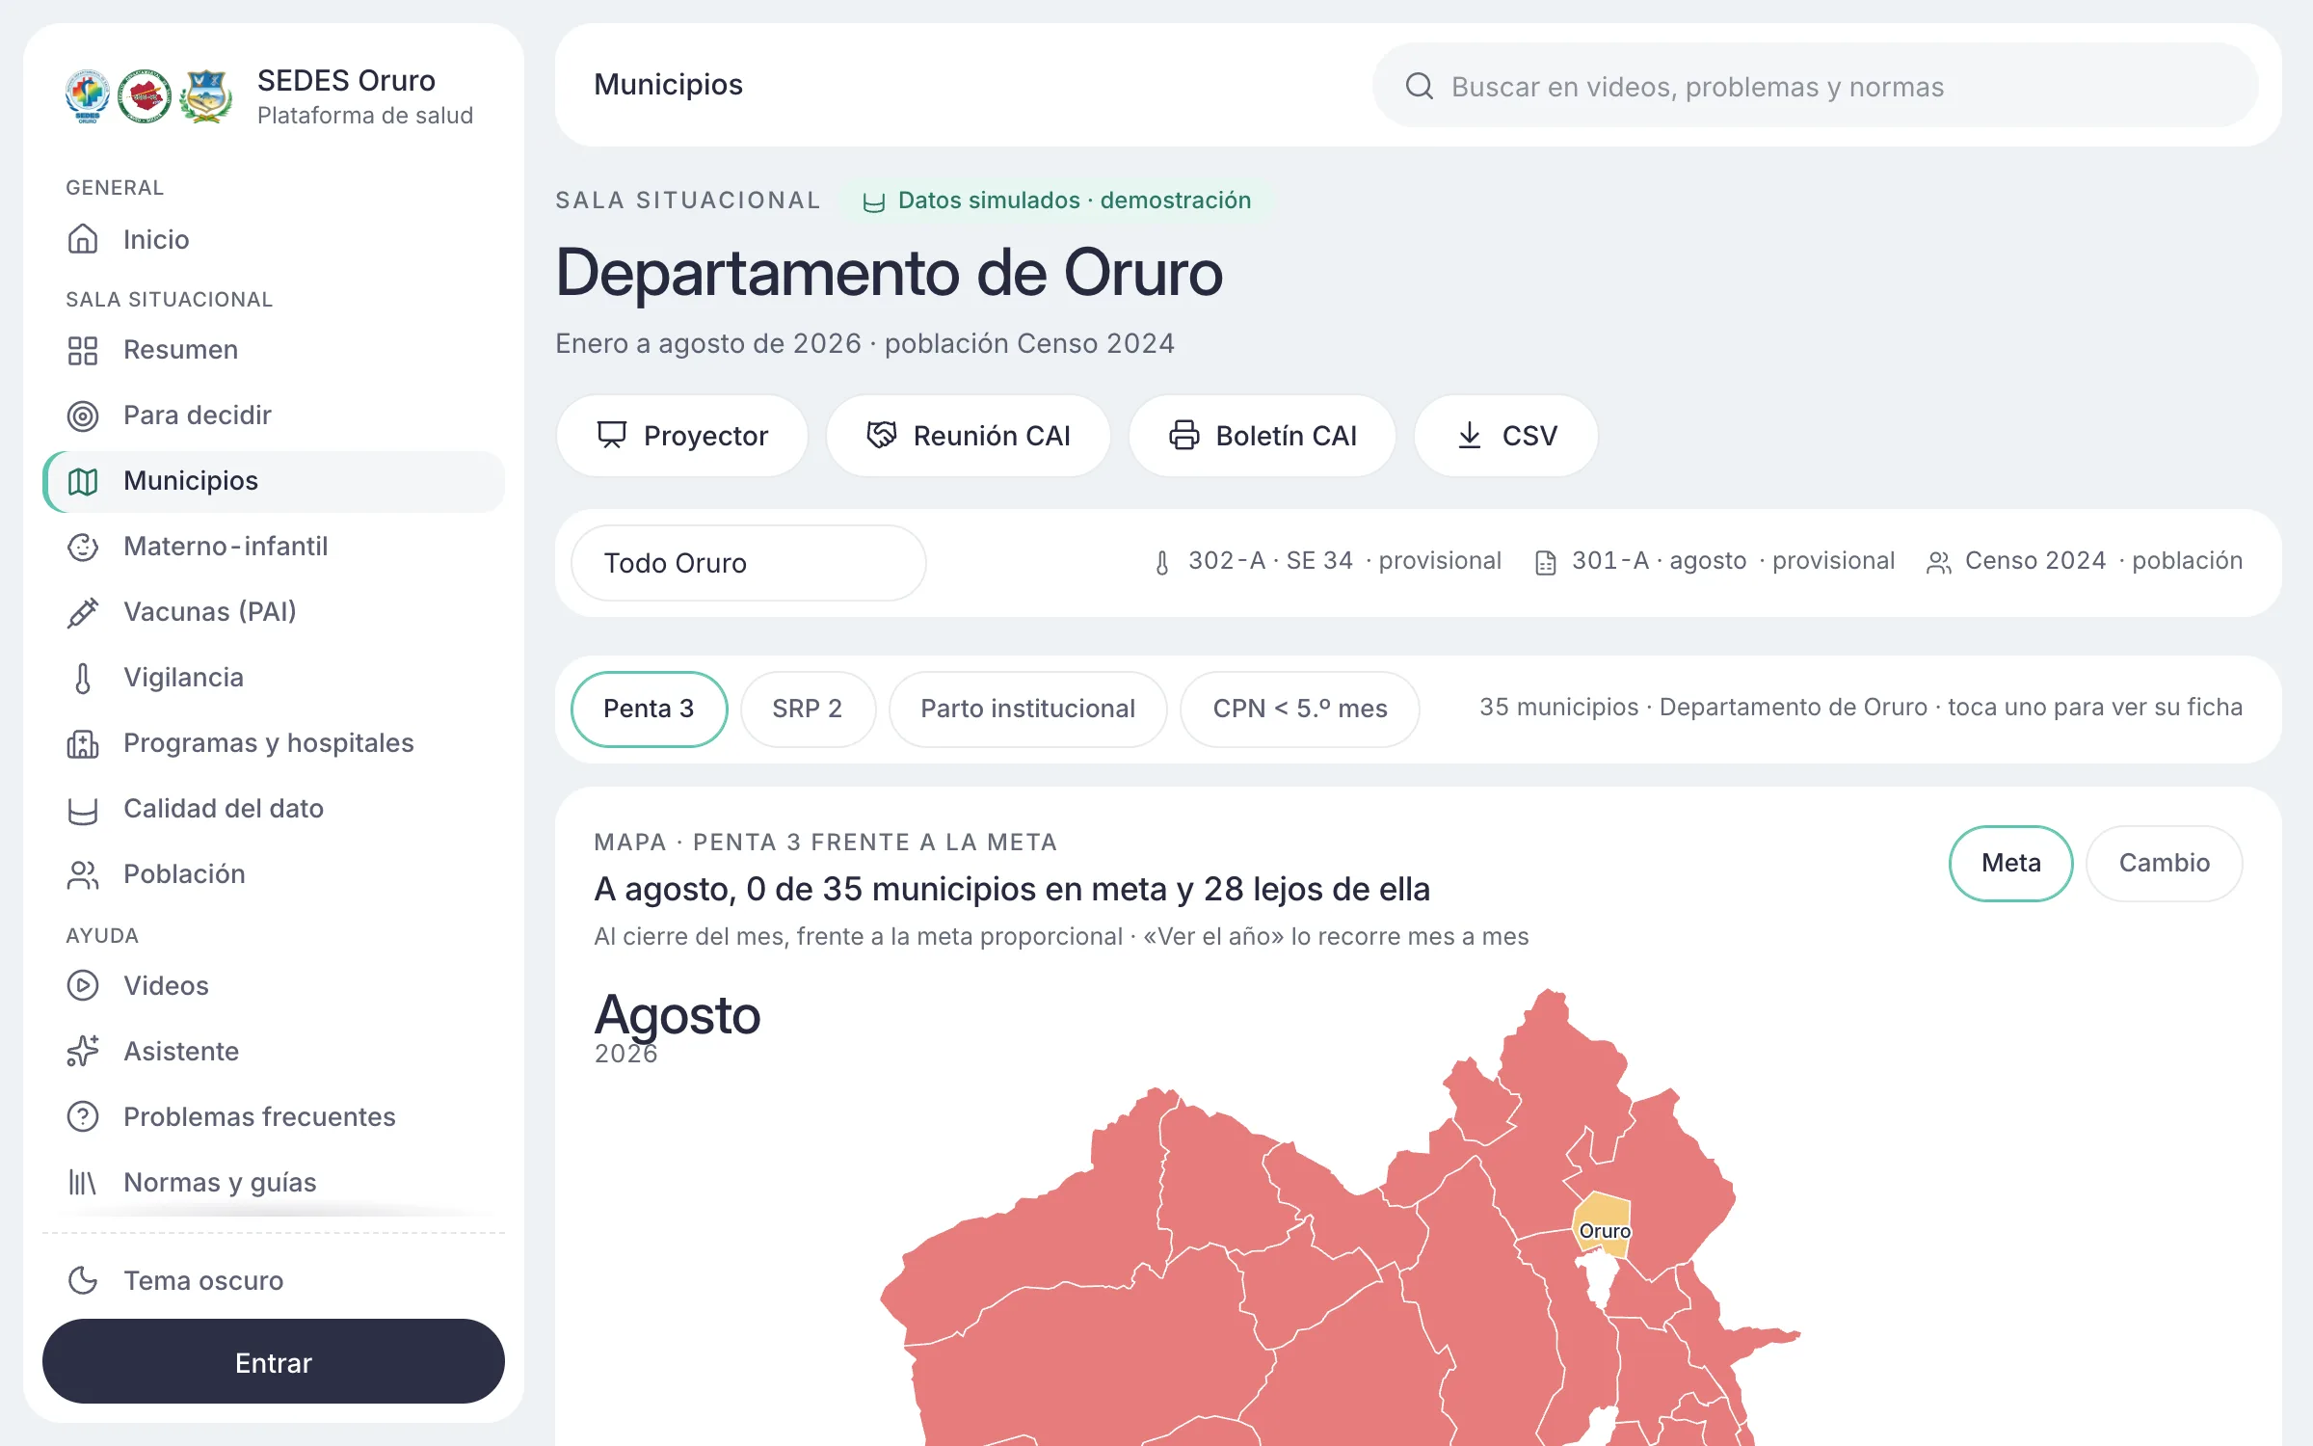This screenshot has width=2313, height=1446.
Task: Click the red circular emblem logo
Action: (x=145, y=96)
